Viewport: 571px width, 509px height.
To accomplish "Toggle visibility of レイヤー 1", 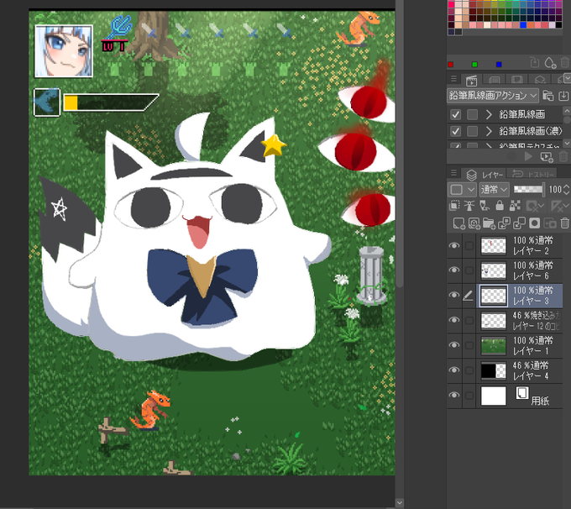I will tap(454, 344).
